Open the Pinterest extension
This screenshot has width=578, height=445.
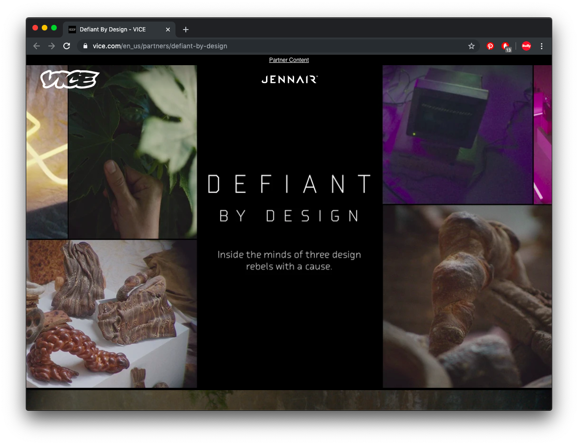click(x=490, y=46)
